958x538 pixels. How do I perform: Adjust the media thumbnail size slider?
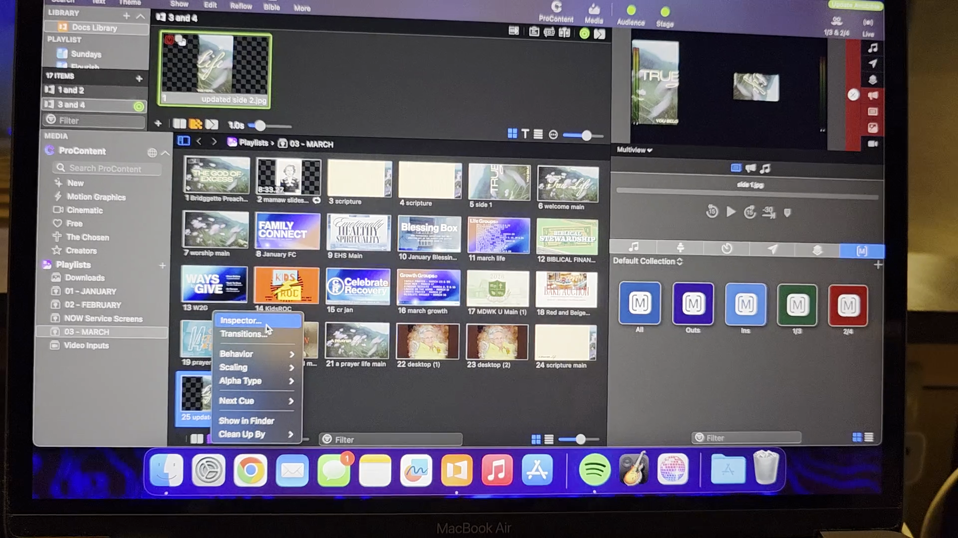tap(580, 439)
